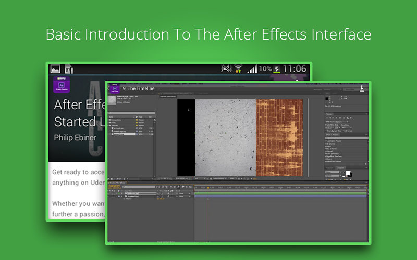Expand the Distort effects category
Viewport: 417px width, 260px height.
(x=325, y=159)
